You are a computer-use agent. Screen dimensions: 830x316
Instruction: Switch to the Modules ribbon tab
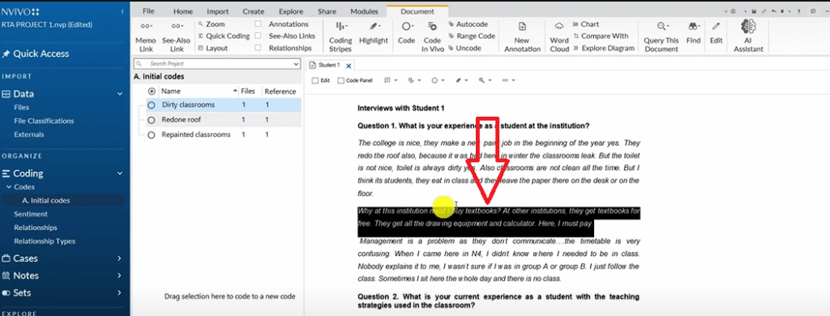(x=364, y=11)
